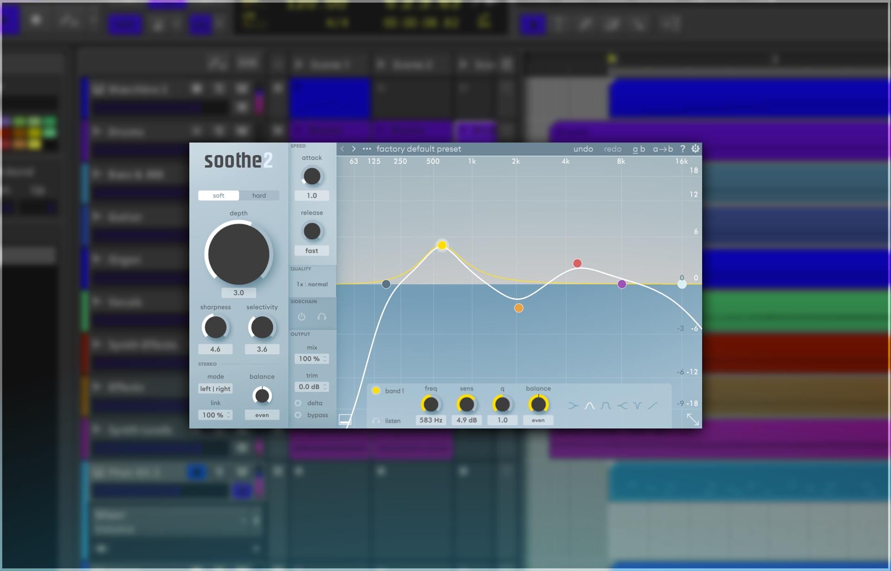This screenshot has height=571, width=891.
Task: Click the listen label in band panel
Action: 393,421
